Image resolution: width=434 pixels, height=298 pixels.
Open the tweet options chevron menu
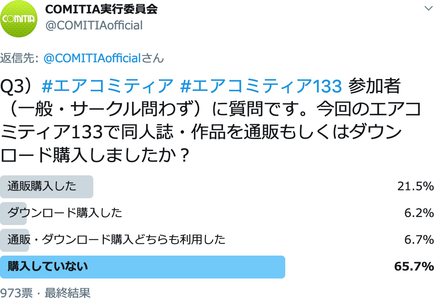click(427, 9)
